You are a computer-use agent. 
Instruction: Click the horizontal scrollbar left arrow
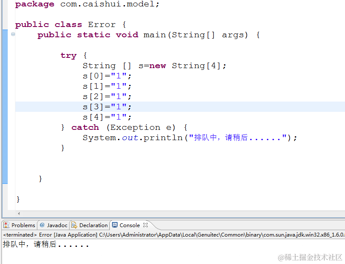click(19, 213)
